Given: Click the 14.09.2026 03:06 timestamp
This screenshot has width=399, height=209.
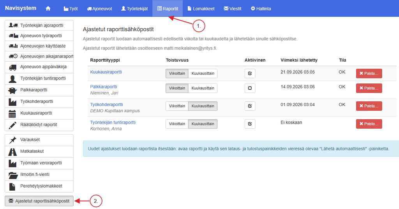Looking at the screenshot, I should pos(297,87).
